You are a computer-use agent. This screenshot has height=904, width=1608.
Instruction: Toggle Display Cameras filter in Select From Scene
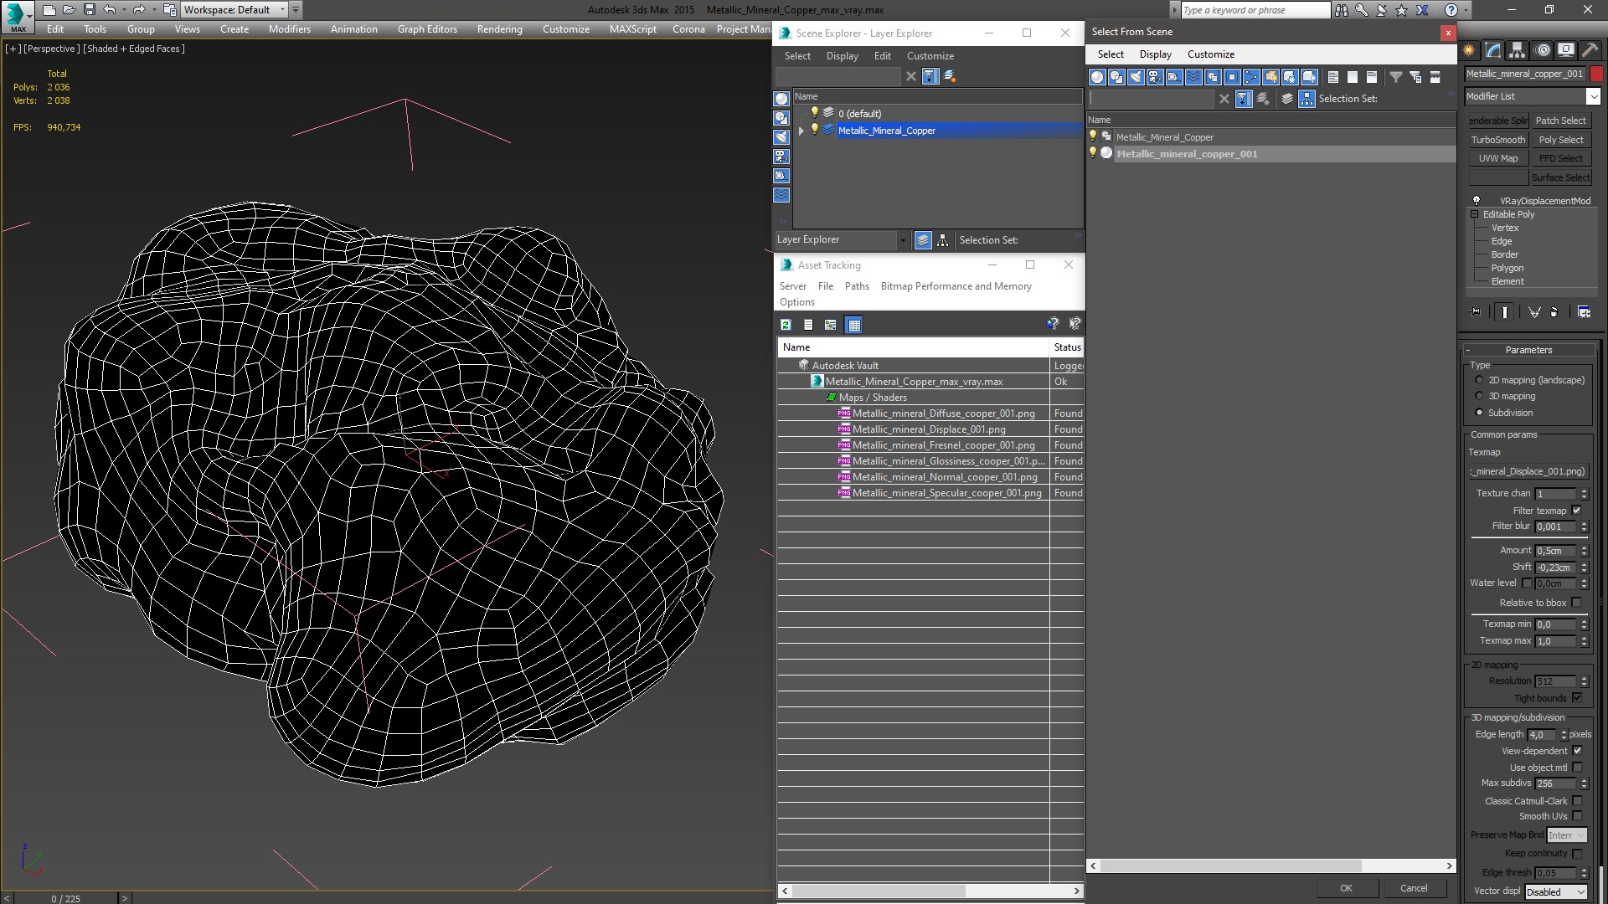point(1155,77)
